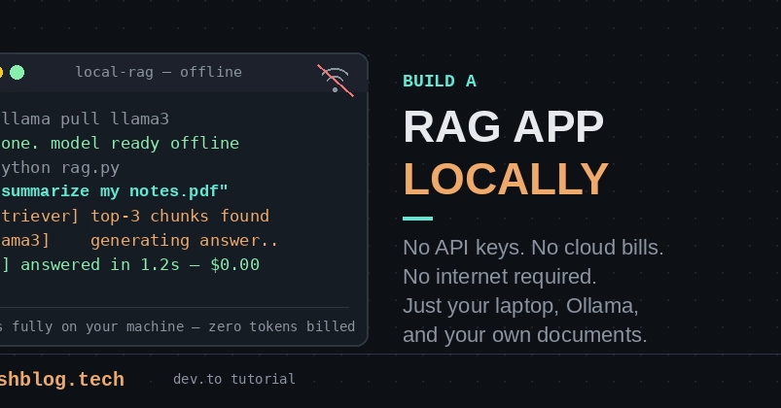Click the 'dev.to tutorial' label

[234, 379]
